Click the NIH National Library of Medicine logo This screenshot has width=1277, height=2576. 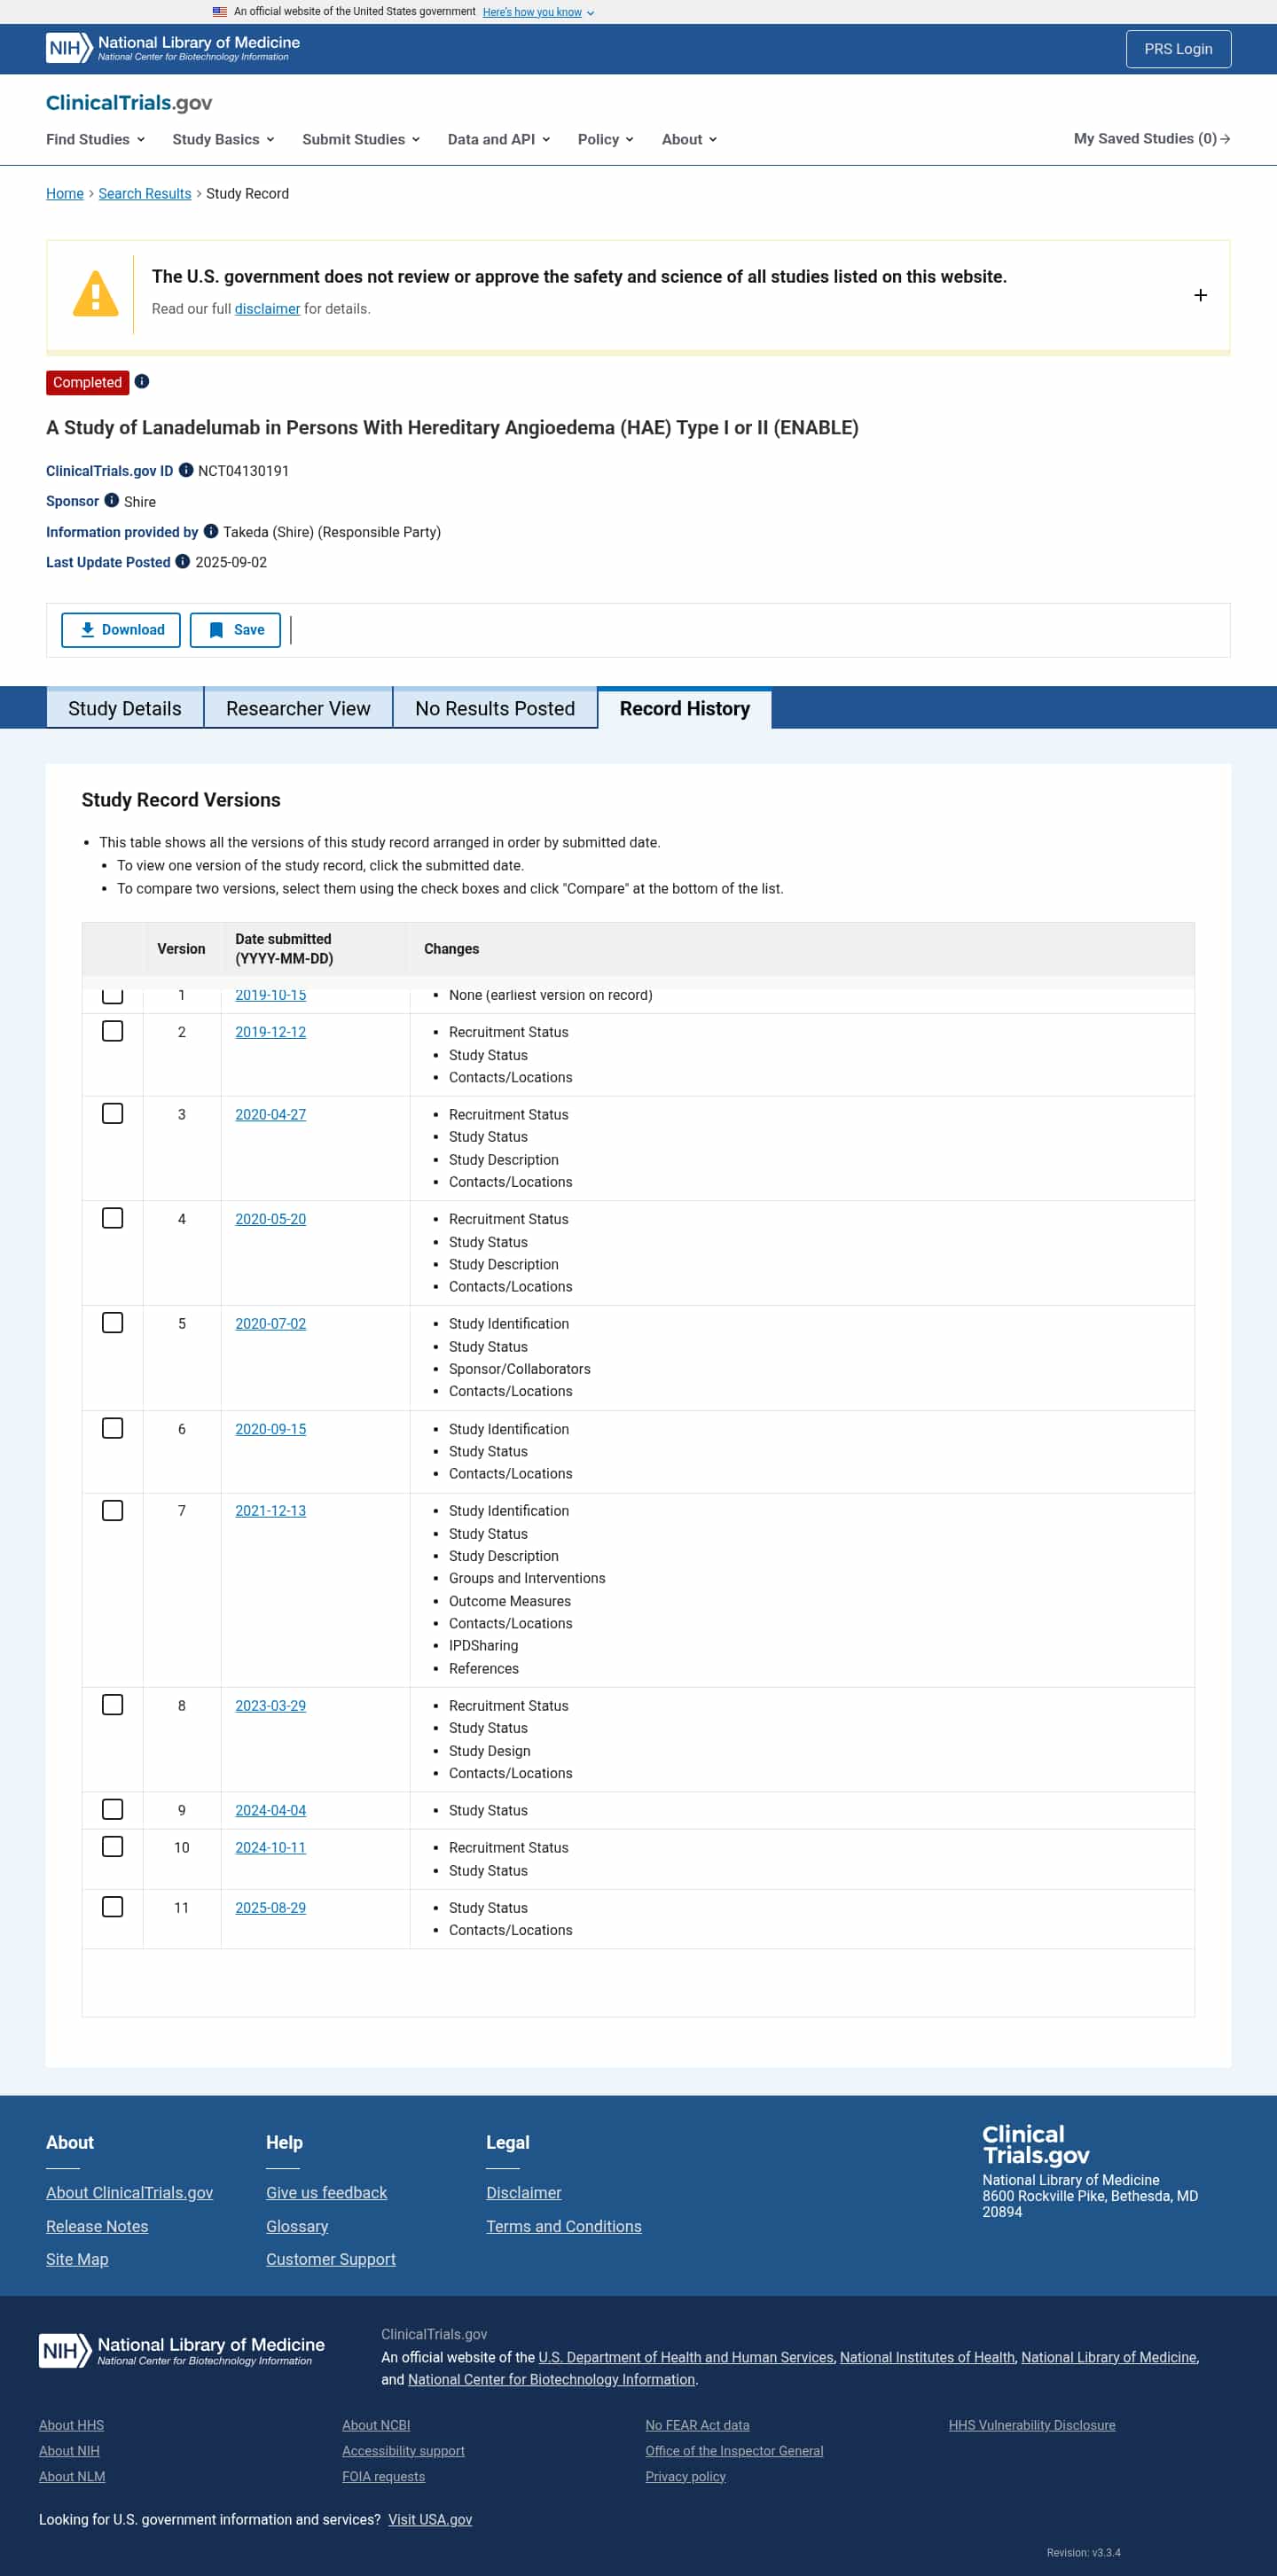(172, 48)
